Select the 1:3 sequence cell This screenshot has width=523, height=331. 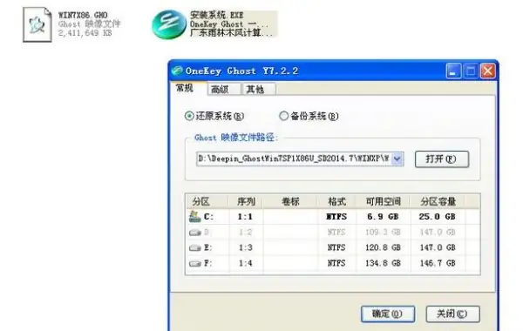245,247
